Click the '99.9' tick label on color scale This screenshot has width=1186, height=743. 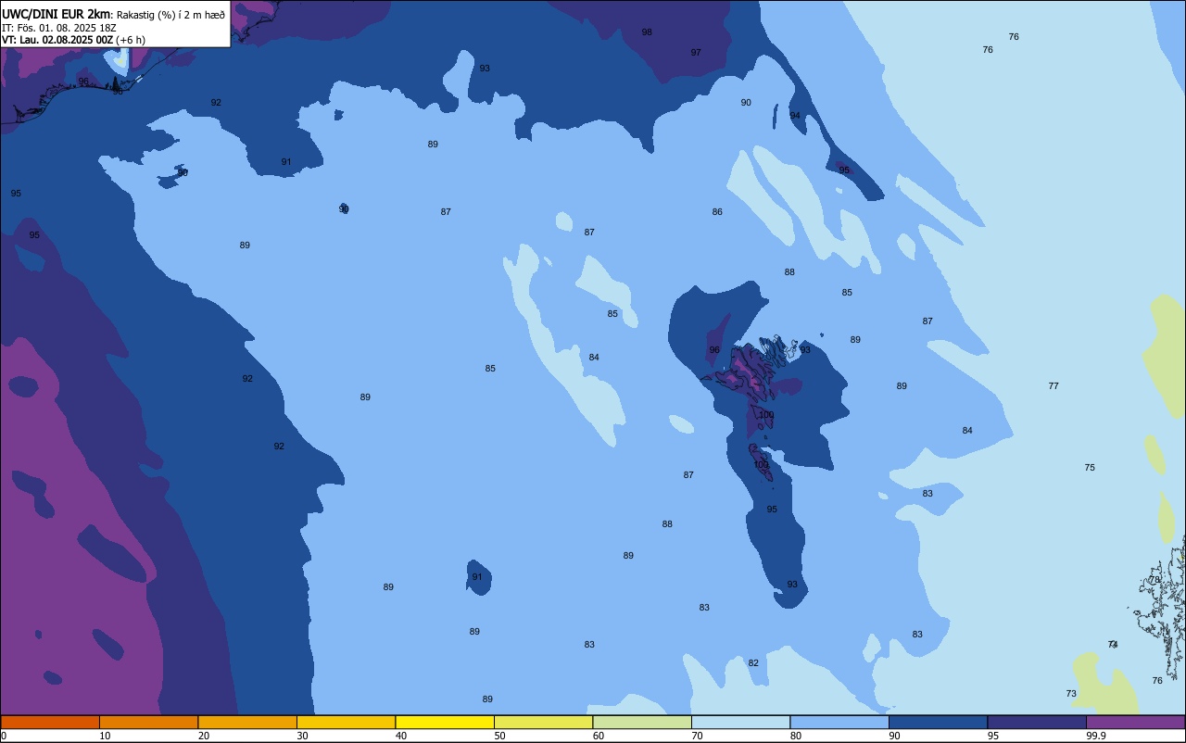1096,736
